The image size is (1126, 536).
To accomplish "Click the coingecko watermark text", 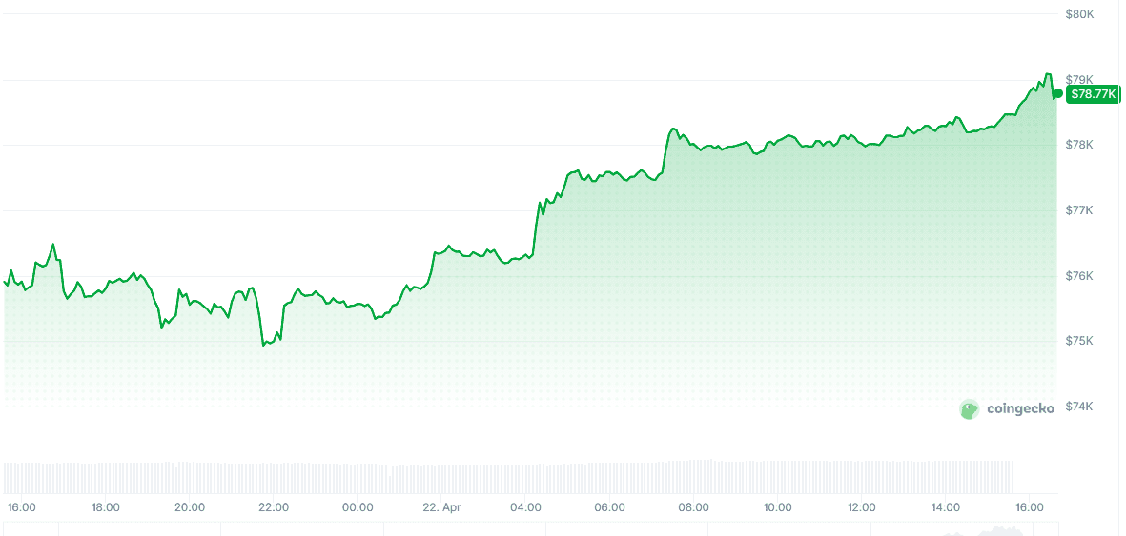I will 1020,409.
